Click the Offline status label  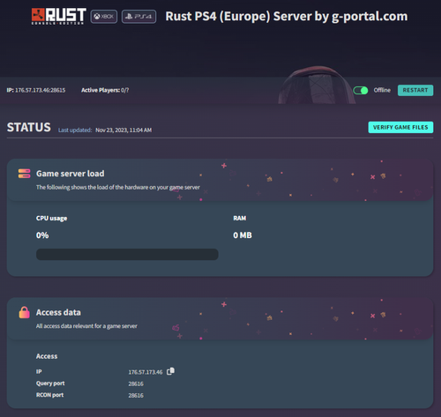(x=382, y=90)
